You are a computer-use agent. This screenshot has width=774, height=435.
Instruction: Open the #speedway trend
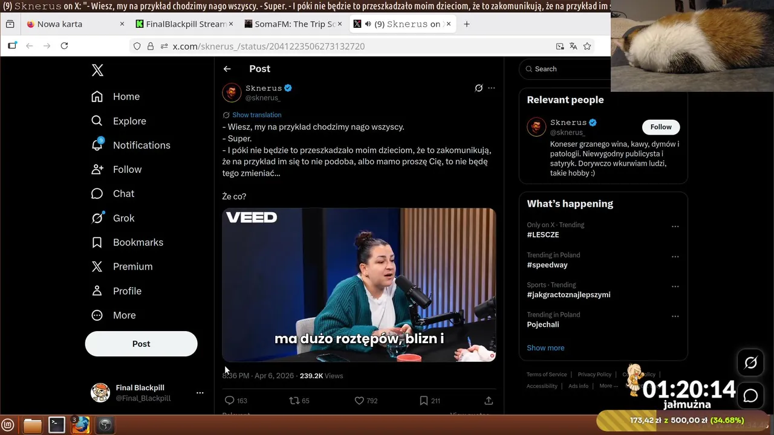[547, 265]
